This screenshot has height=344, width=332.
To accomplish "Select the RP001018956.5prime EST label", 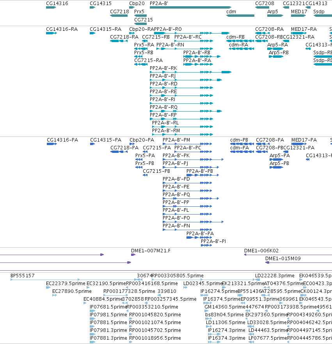I will [x=155, y=338].
